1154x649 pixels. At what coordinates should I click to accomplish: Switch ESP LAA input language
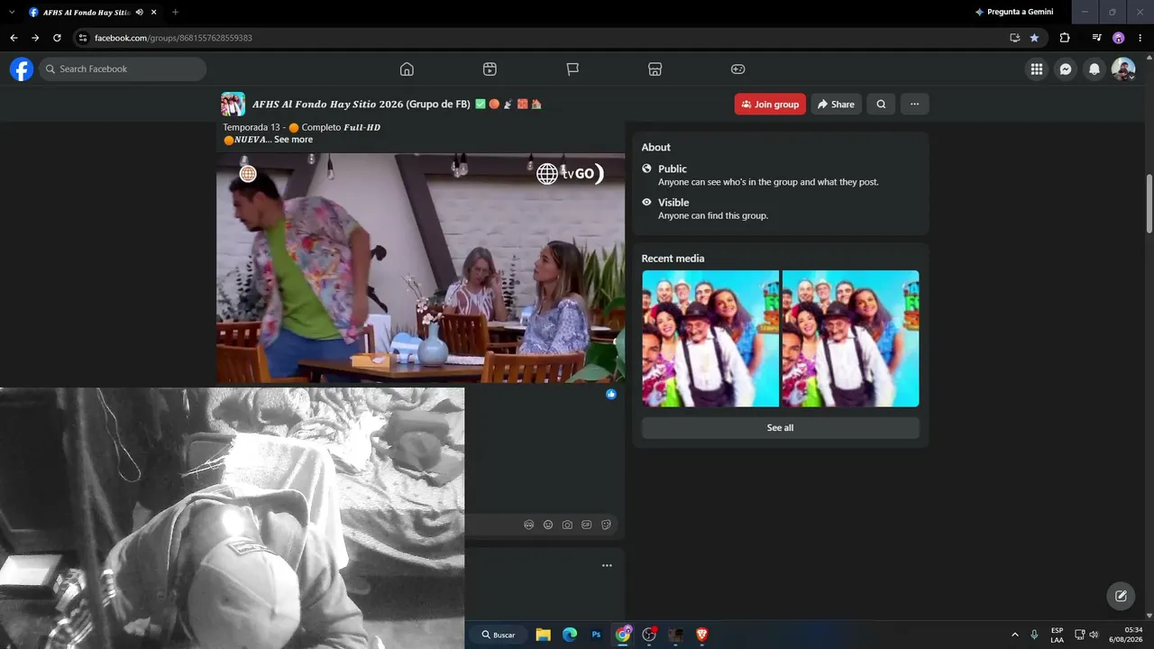(1058, 635)
